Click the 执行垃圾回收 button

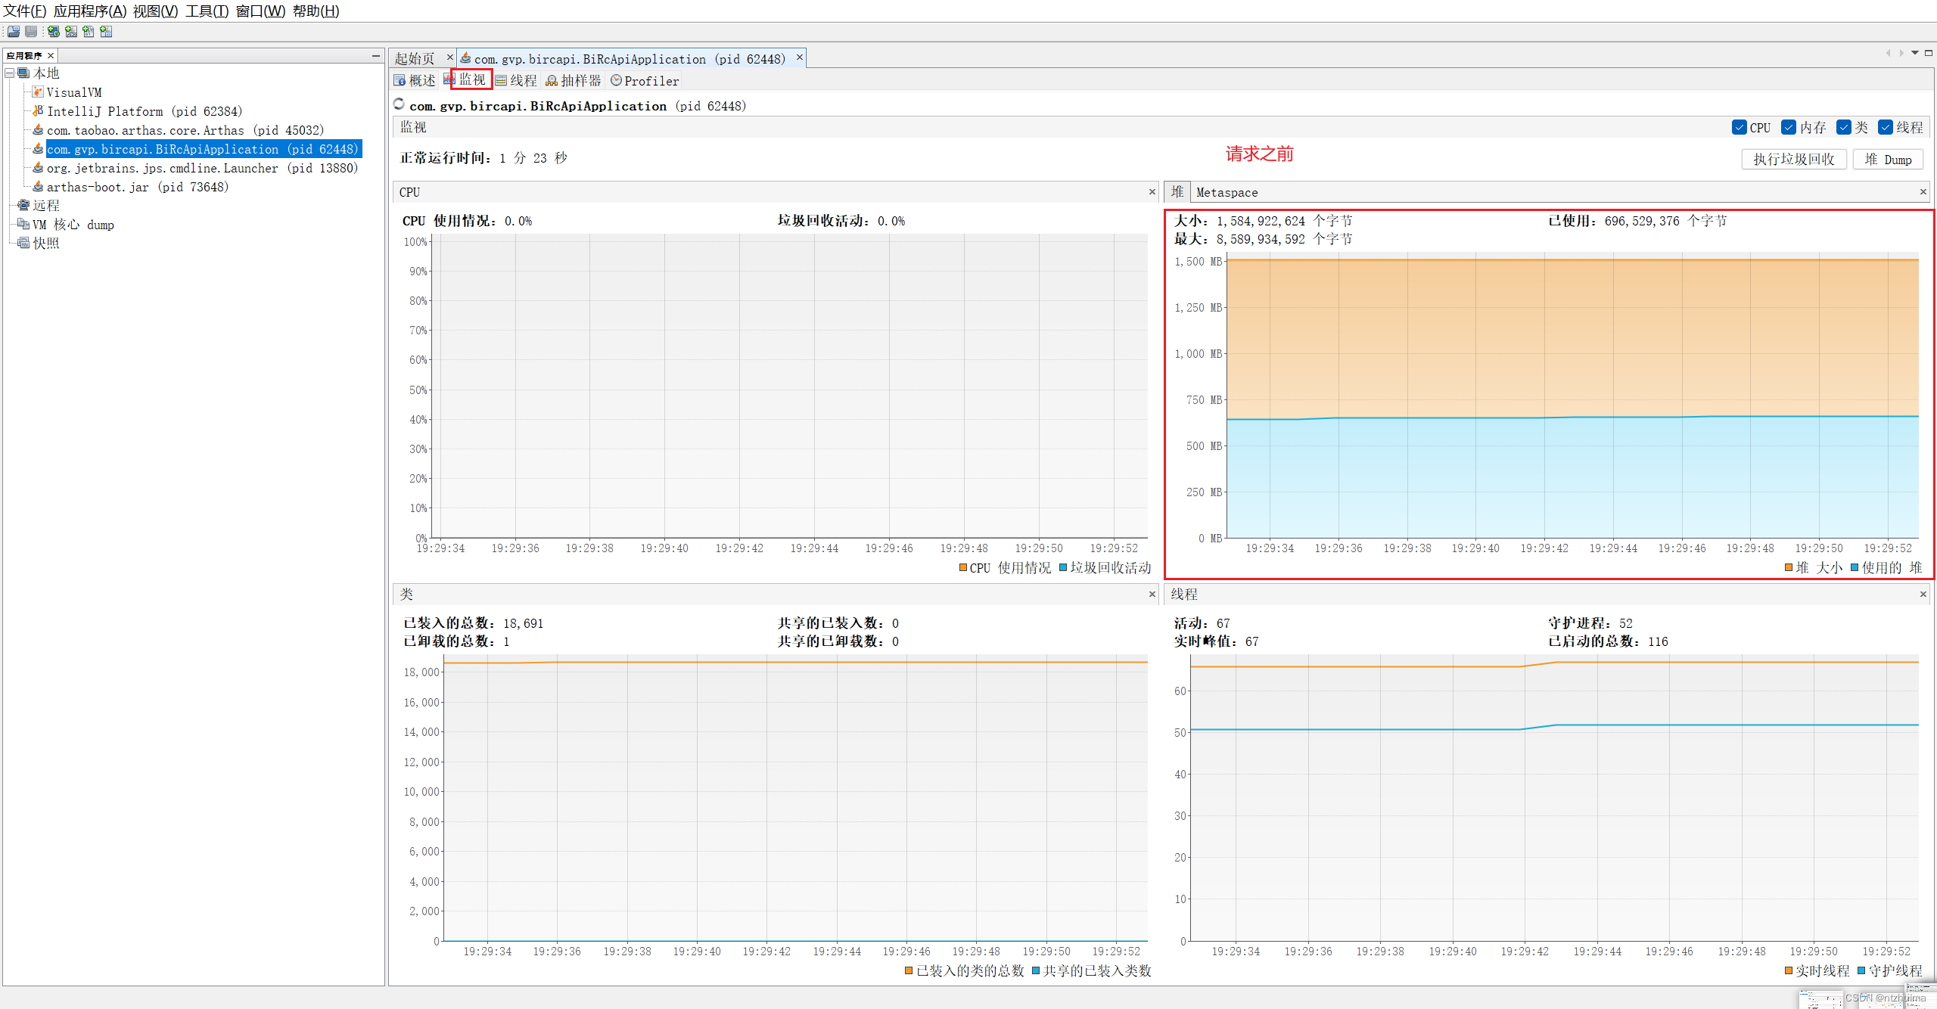click(1794, 159)
